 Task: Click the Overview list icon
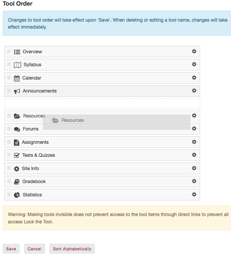17,52
